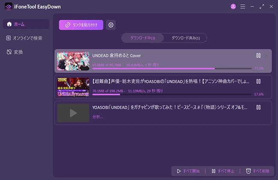Click リンクを貼り付け paste link button
Screen dimensions: 278x180
coord(81,25)
